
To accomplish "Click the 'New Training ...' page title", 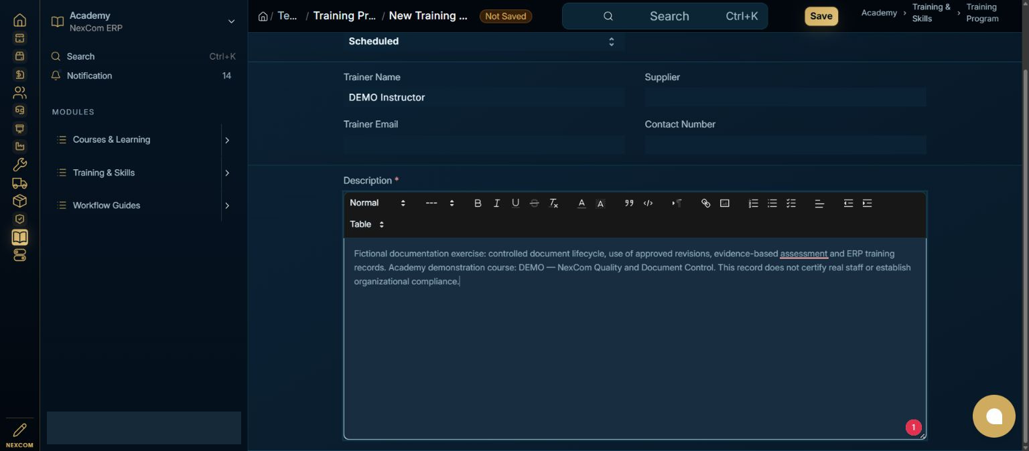I will (428, 16).
